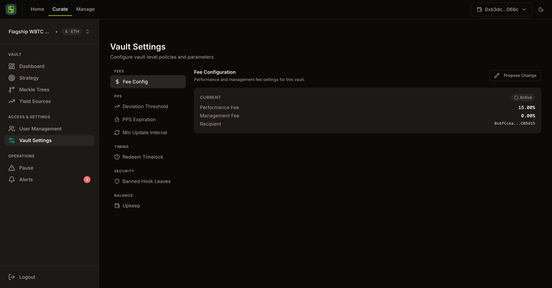The height and width of the screenshot is (288, 552).
Task: Select the Curate tab
Action: pos(60,9)
